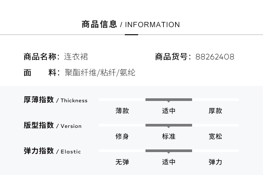Click the Version slider middle segment
This screenshot has width=263, height=175.
tap(169, 125)
